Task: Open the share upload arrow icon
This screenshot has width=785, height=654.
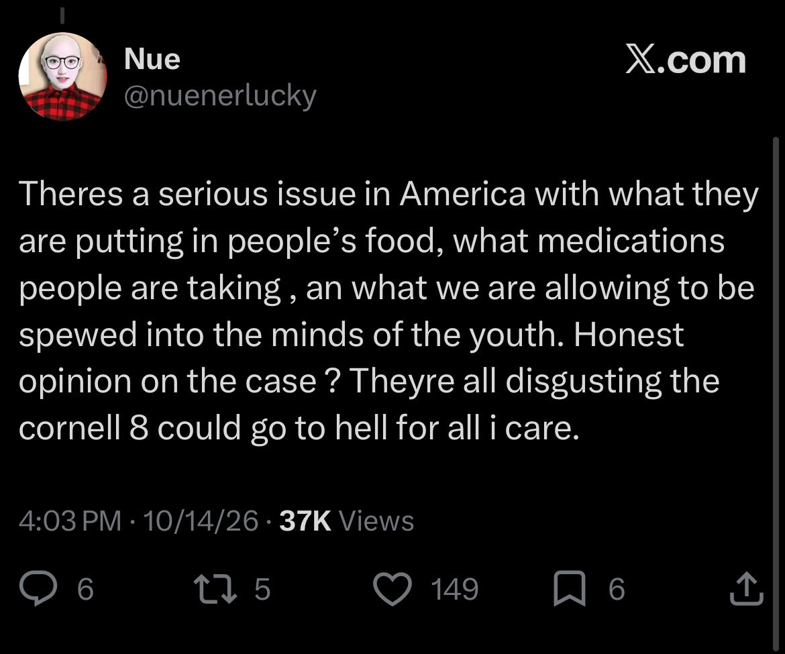Action: coord(746,588)
